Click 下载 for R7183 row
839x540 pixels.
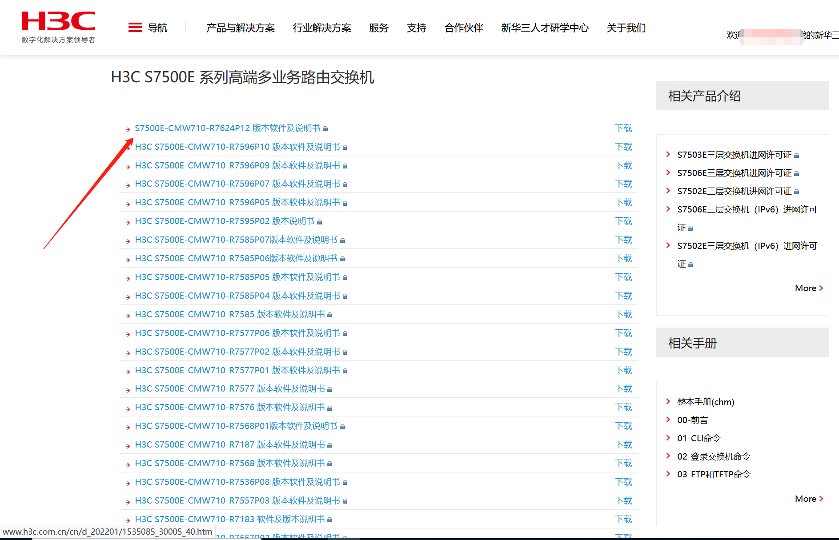624,520
